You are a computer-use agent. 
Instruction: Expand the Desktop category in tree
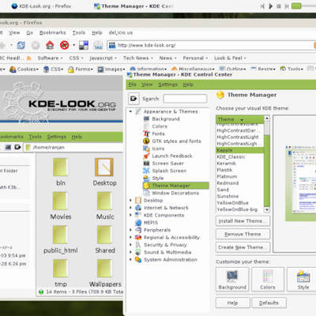tap(130, 201)
